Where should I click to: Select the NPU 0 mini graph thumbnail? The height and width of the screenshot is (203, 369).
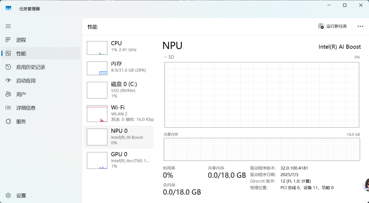(97, 137)
